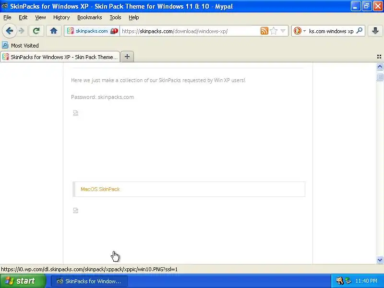This screenshot has width=384, height=288.
Task: Go back to the previous page
Action: click(9, 31)
